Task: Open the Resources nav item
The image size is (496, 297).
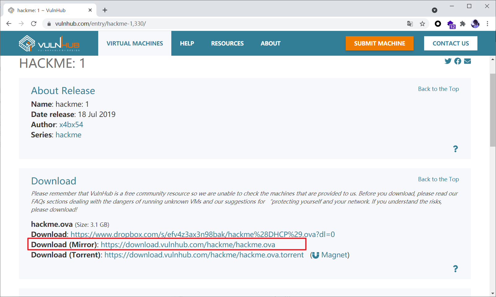Action: pyautogui.click(x=227, y=43)
